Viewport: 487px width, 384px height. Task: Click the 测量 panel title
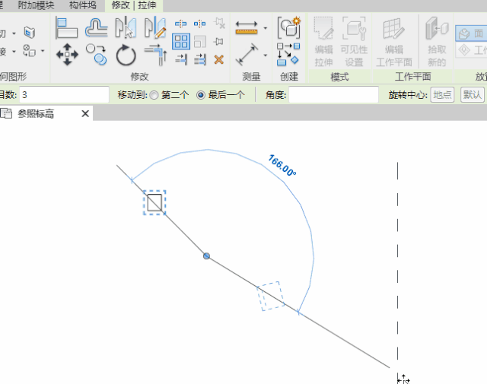pos(251,77)
